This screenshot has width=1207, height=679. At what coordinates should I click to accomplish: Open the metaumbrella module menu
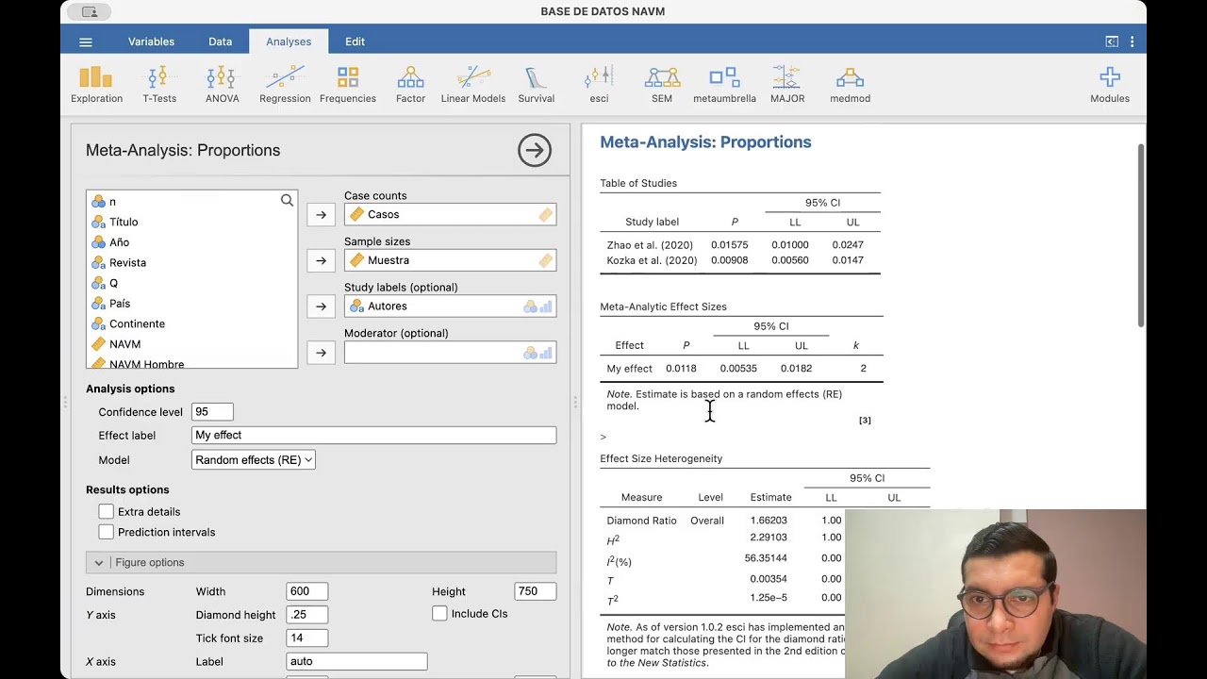tap(724, 84)
